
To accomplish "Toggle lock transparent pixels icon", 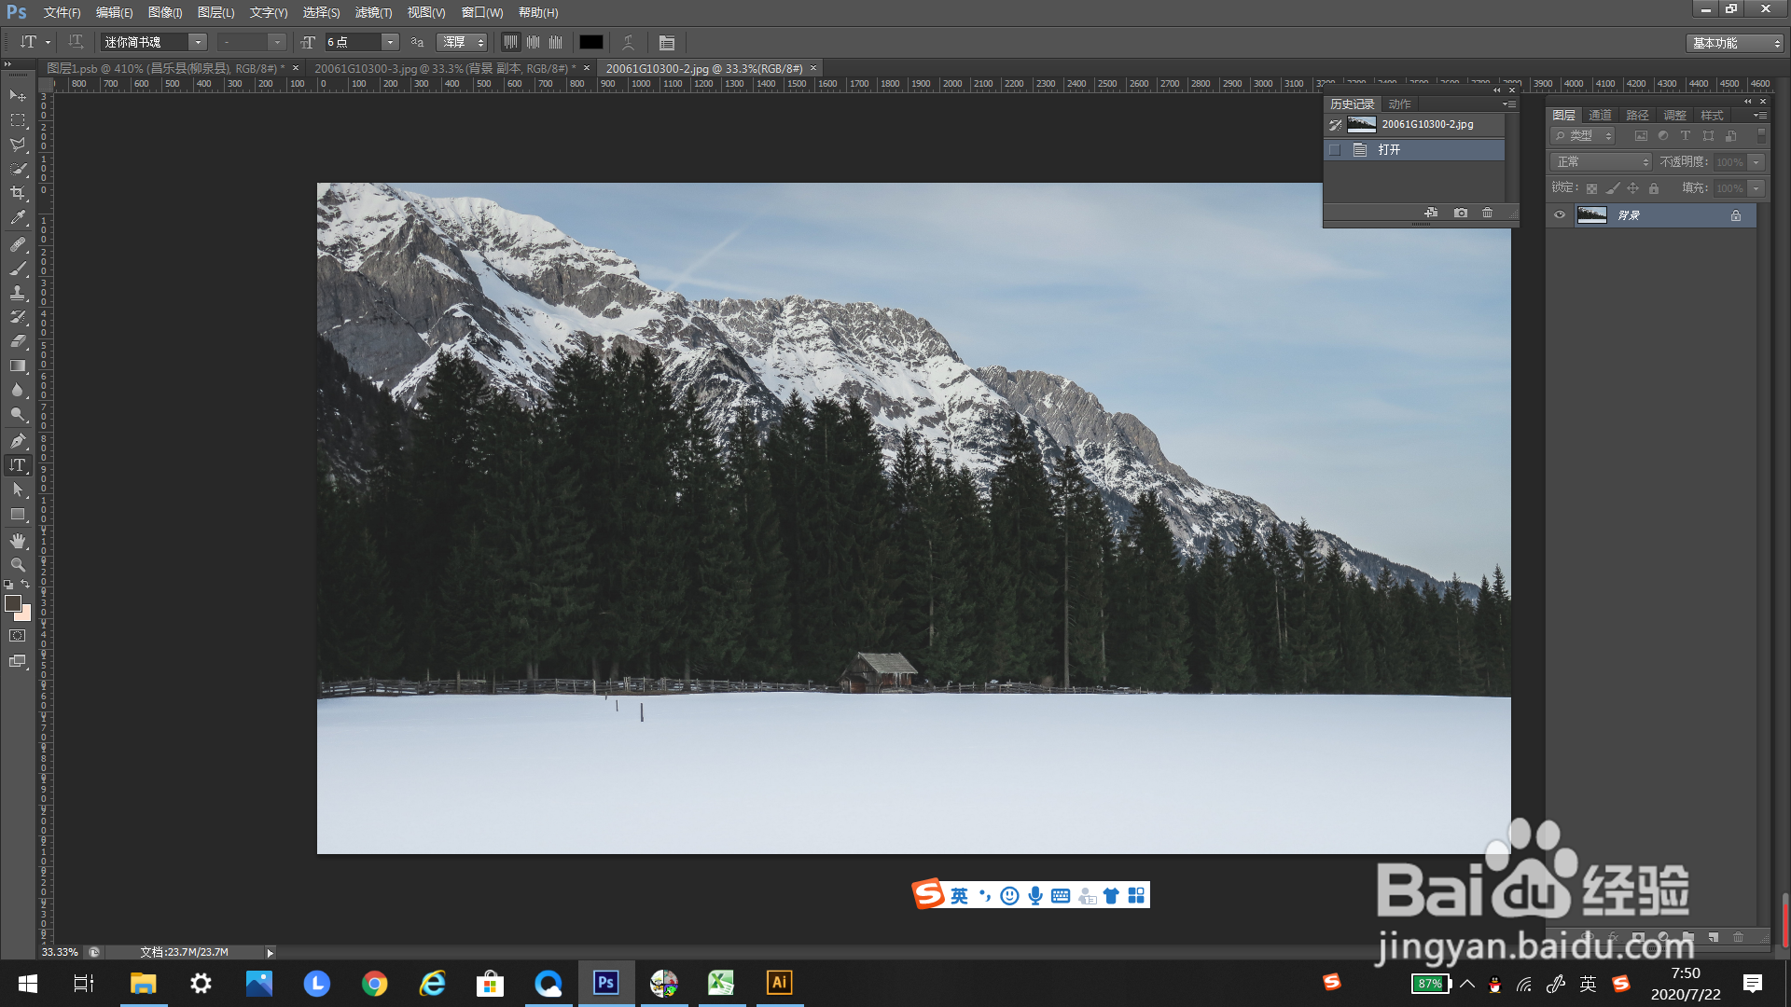I will coord(1591,189).
